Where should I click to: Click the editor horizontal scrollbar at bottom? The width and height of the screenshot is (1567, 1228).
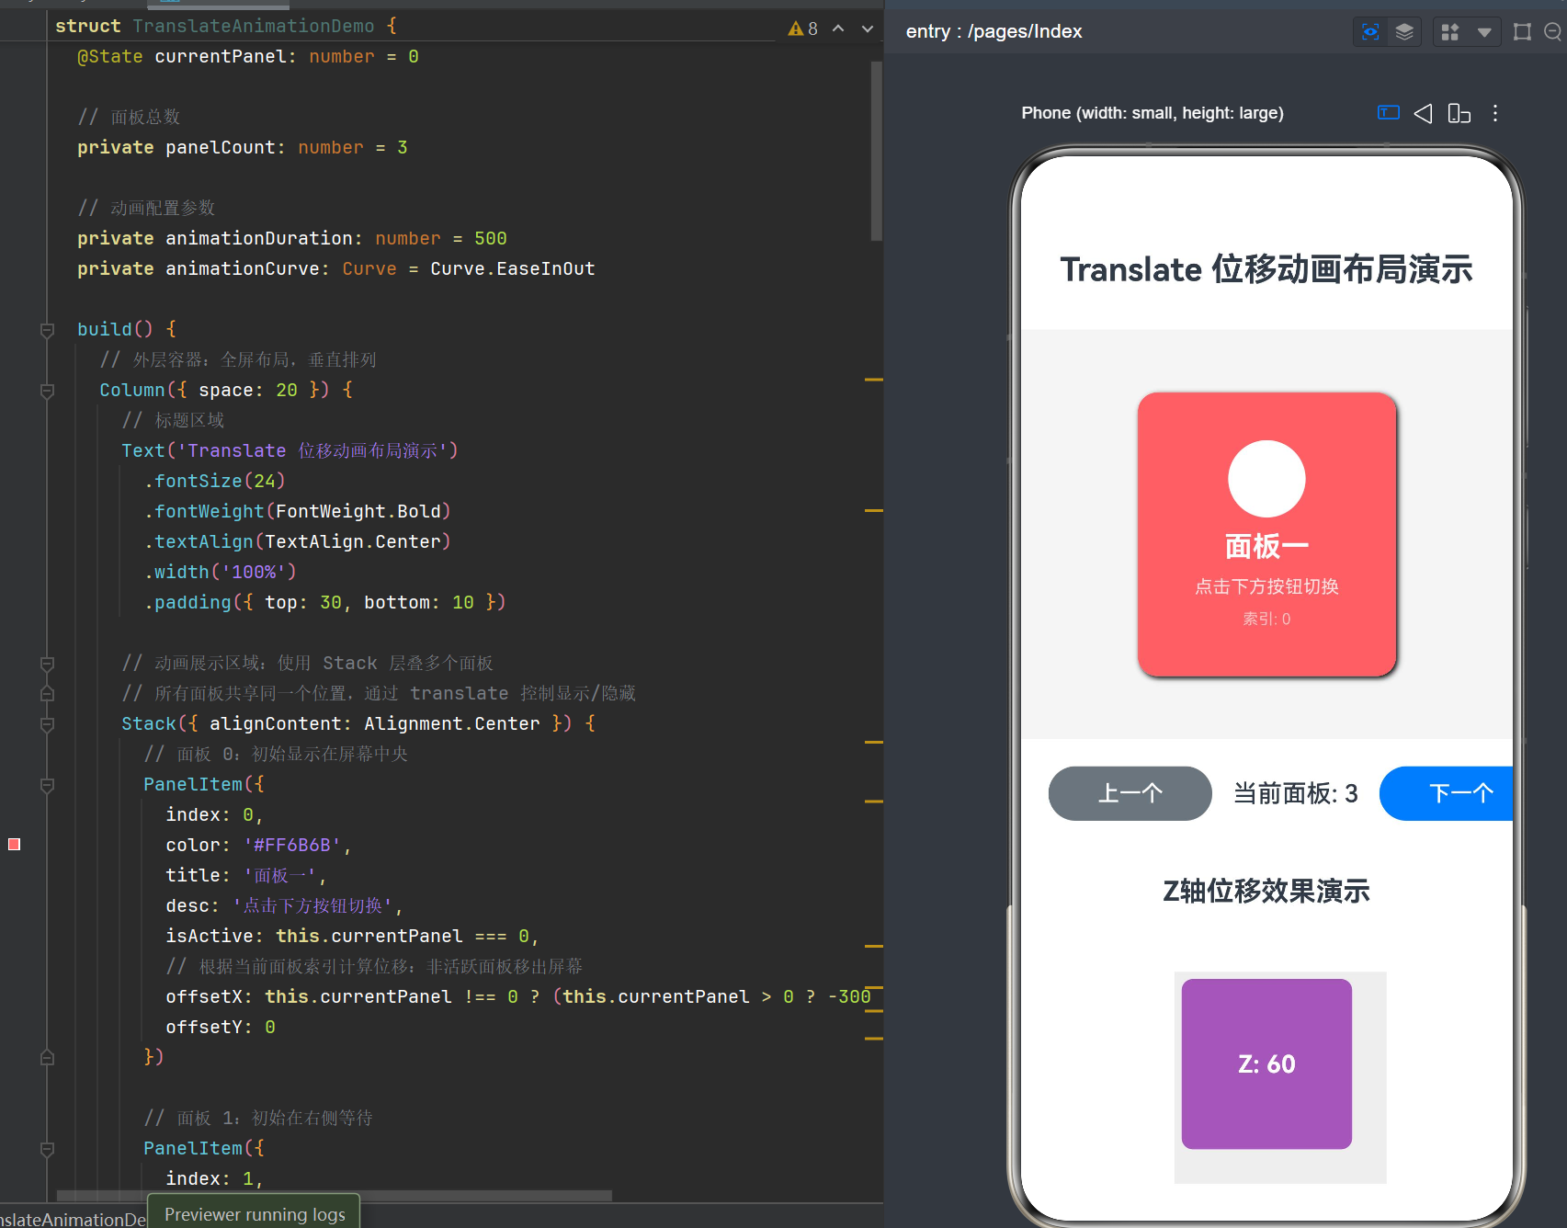click(335, 1196)
